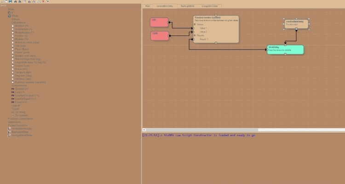Select the GreaterOrEqual (>=) comparison

27,95
